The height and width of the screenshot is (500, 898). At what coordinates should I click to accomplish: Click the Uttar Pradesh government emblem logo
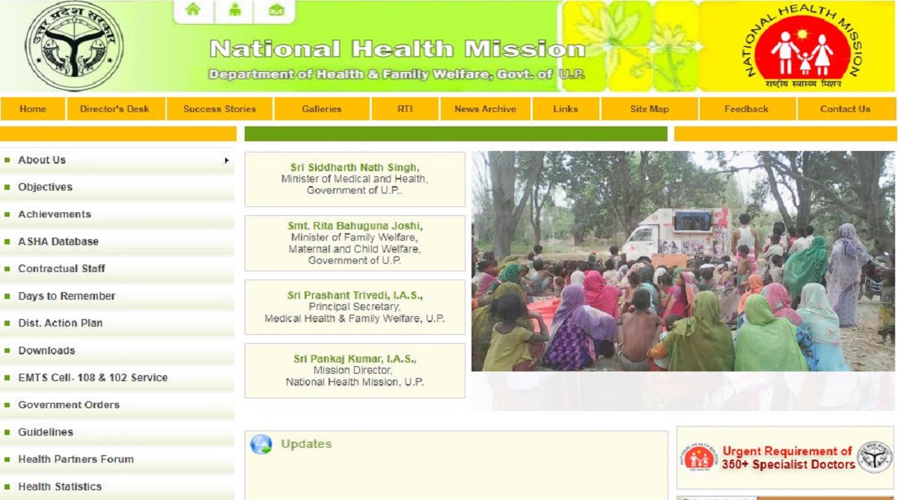pos(74,46)
